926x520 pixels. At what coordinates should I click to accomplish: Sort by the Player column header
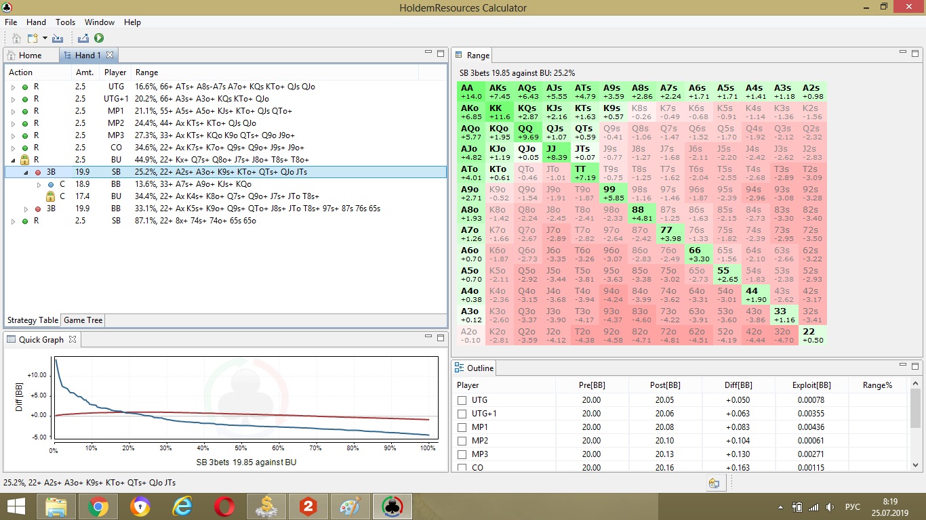click(115, 72)
